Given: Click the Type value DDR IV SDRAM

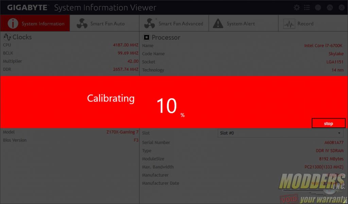Looking at the screenshot, I should coord(330,151).
